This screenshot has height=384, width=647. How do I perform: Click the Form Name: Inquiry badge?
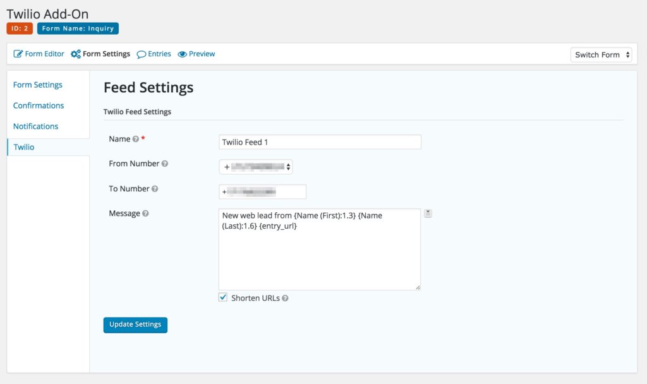point(78,28)
